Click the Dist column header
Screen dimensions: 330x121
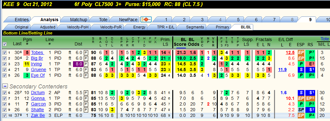point(78,44)
